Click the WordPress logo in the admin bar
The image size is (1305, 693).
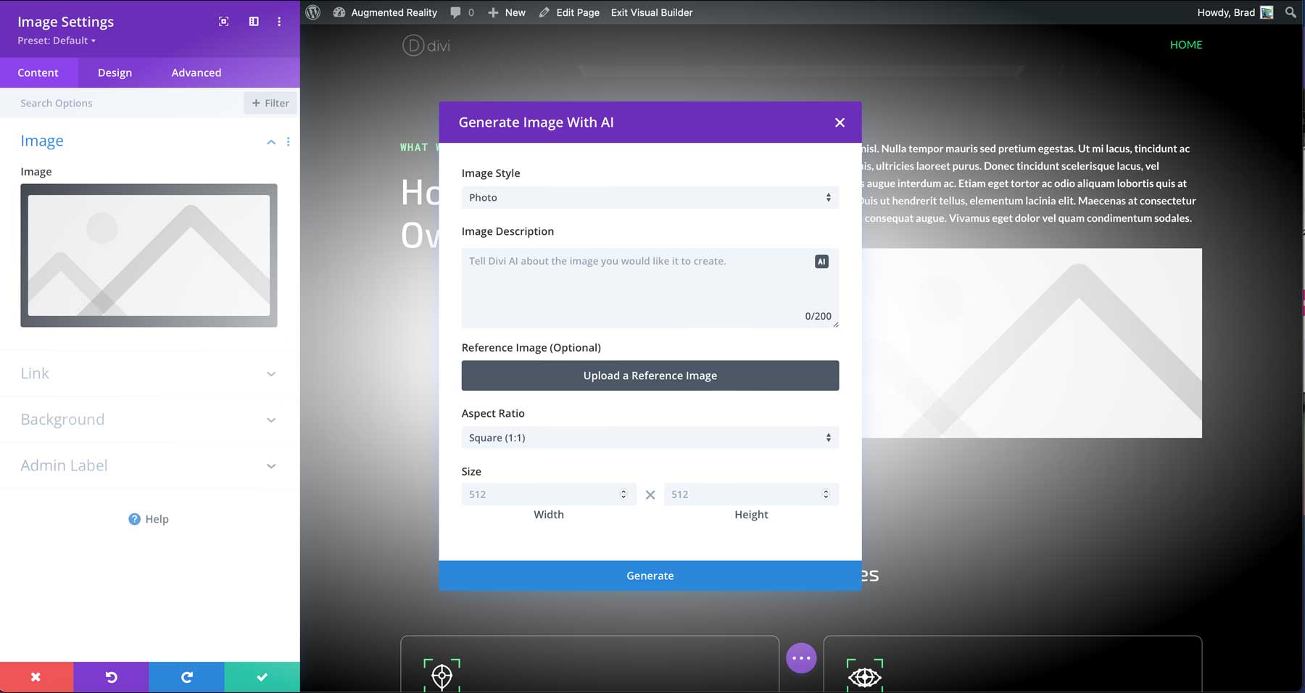(x=312, y=12)
